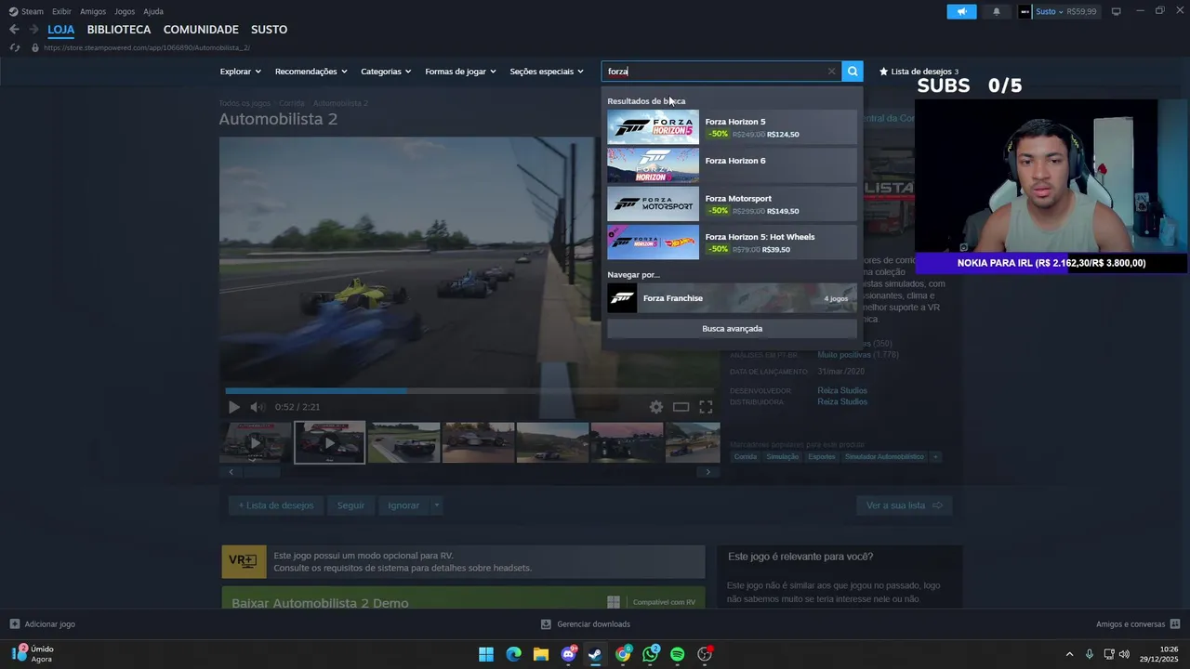The width and height of the screenshot is (1190, 669).
Task: Open the Recomendações dropdown
Action: (311, 72)
